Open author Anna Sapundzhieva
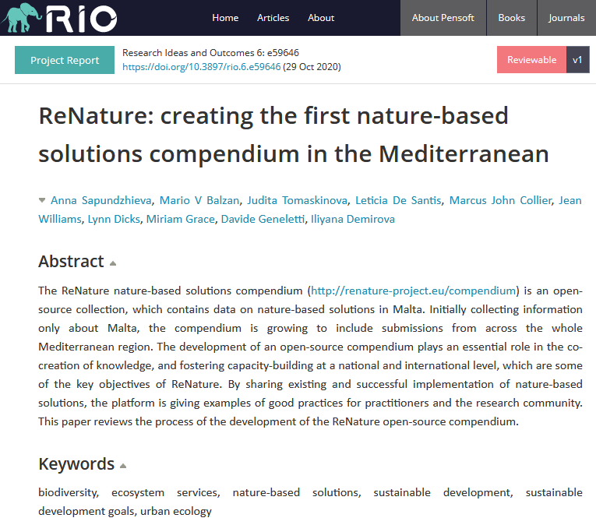This screenshot has height=532, width=596. pyautogui.click(x=101, y=200)
